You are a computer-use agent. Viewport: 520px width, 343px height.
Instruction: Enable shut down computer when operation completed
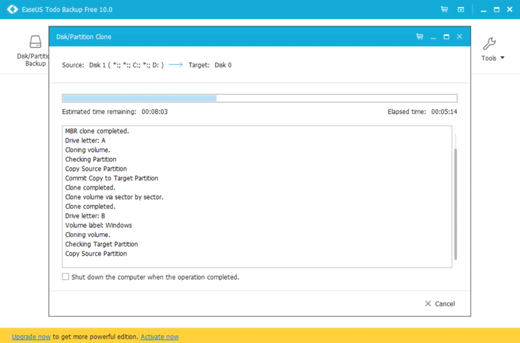pyautogui.click(x=65, y=277)
